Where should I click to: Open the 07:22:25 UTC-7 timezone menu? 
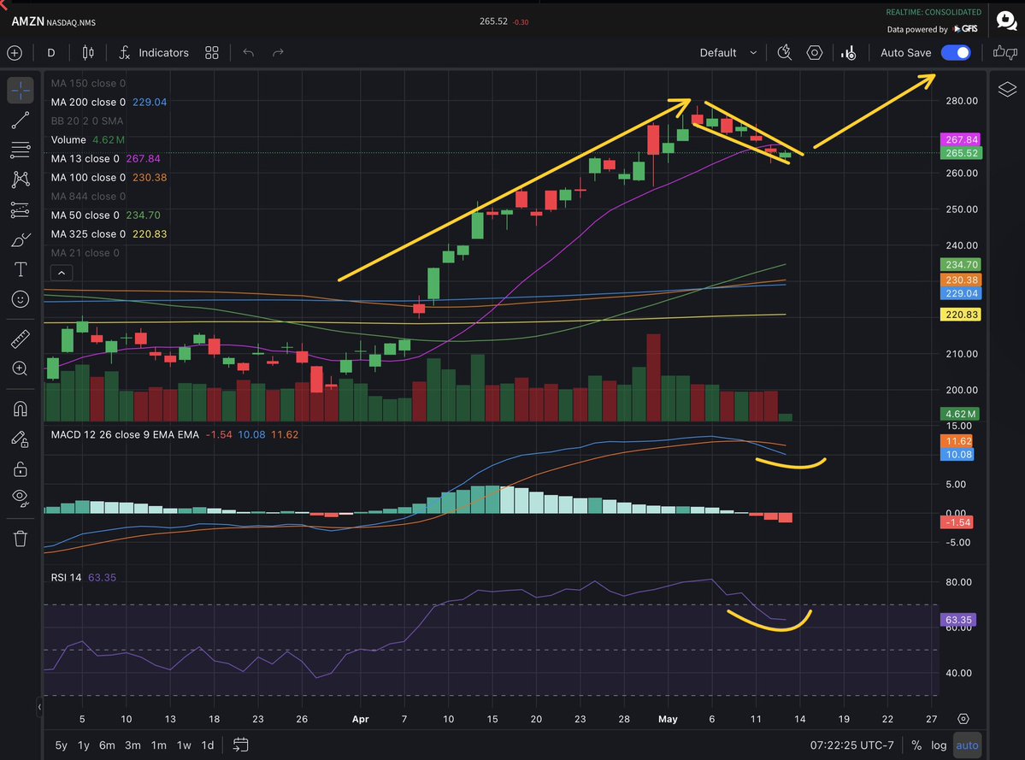851,745
